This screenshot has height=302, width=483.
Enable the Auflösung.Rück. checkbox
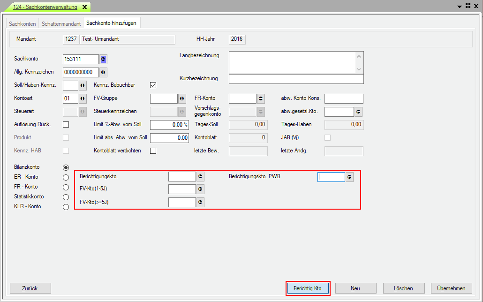click(66, 125)
